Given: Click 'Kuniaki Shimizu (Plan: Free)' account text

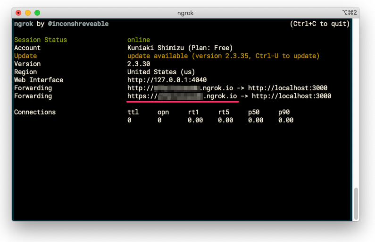Looking at the screenshot, I should (180, 48).
